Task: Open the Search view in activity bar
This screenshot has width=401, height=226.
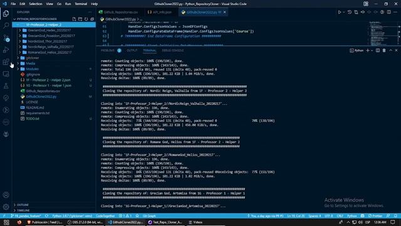Action: (6, 25)
